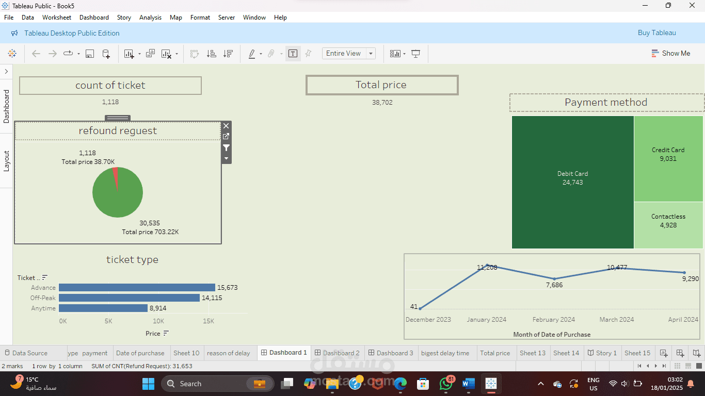Open the Dashboard menu
The width and height of the screenshot is (705, 396).
[x=94, y=17]
